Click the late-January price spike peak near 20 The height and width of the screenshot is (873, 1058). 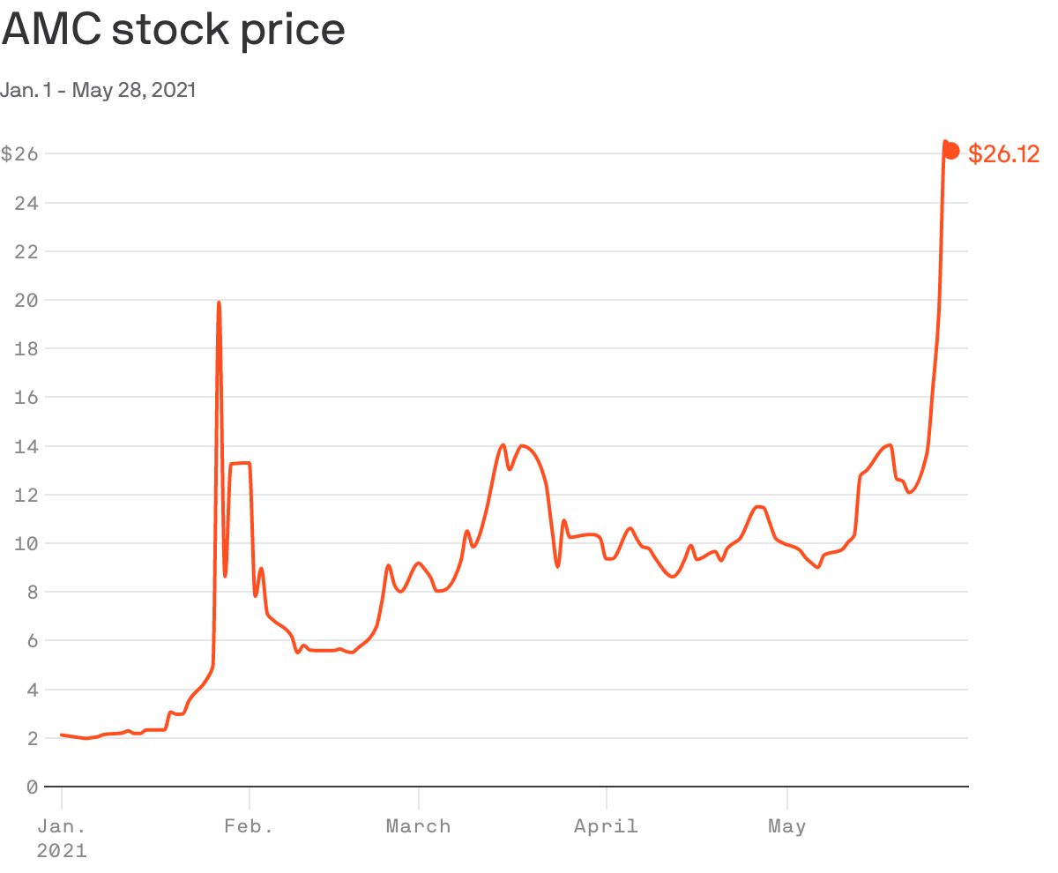(x=219, y=303)
